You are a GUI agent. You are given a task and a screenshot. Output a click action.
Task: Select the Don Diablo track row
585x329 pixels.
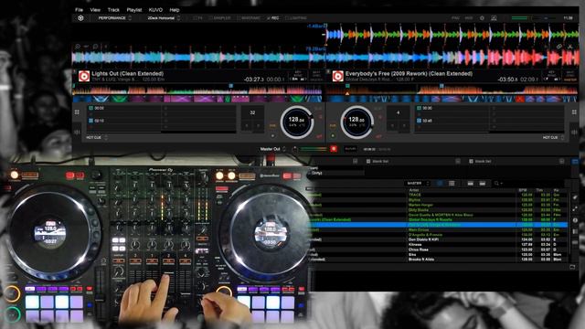tap(439, 239)
